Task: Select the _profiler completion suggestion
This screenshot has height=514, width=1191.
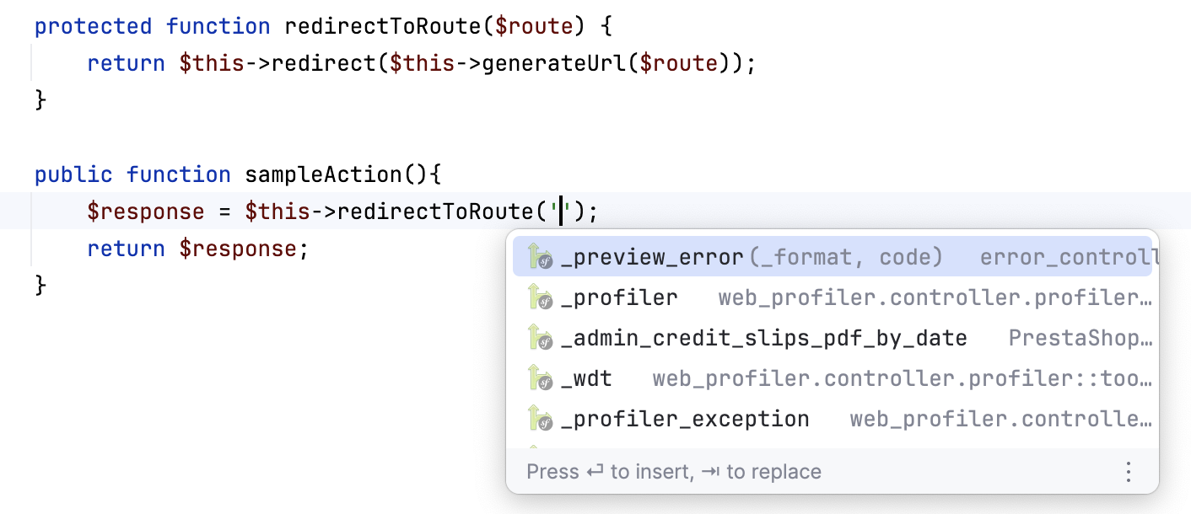Action: (x=619, y=297)
